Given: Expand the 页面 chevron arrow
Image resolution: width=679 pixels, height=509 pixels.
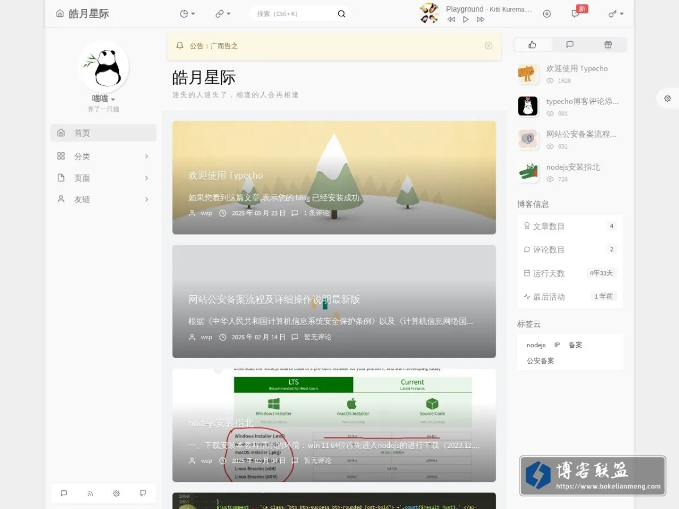Looking at the screenshot, I should [x=147, y=178].
